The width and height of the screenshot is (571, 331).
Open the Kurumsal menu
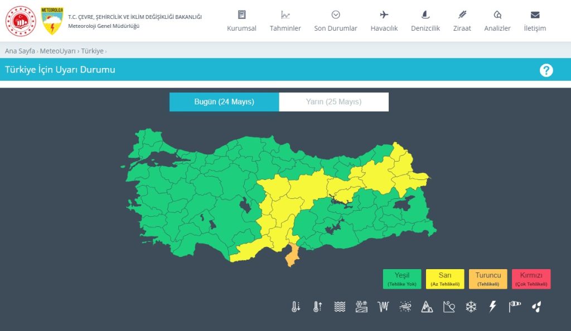coord(241,21)
